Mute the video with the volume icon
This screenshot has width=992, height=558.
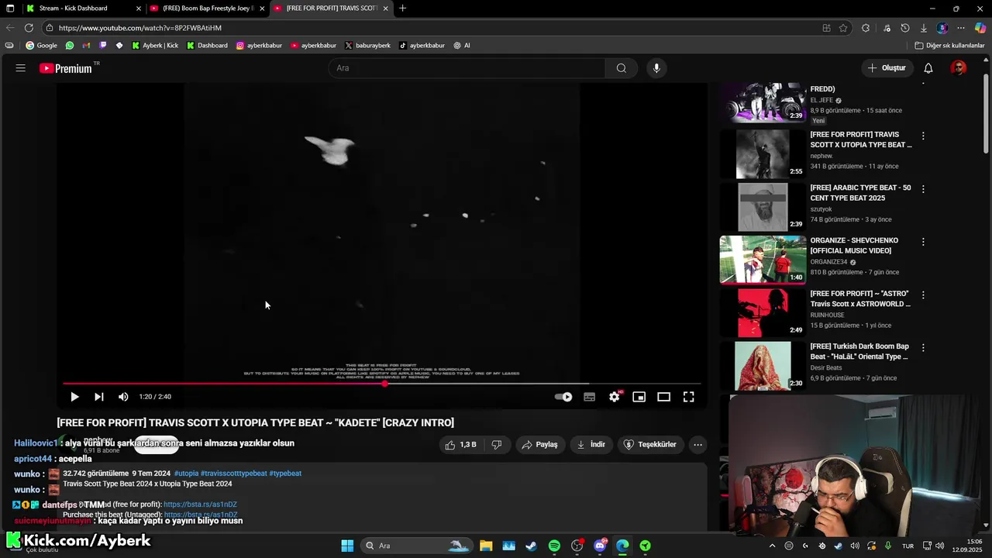123,397
